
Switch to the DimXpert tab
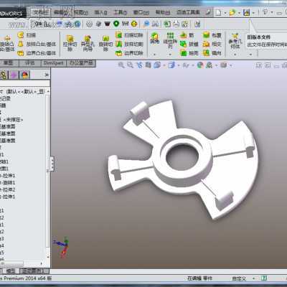point(54,63)
